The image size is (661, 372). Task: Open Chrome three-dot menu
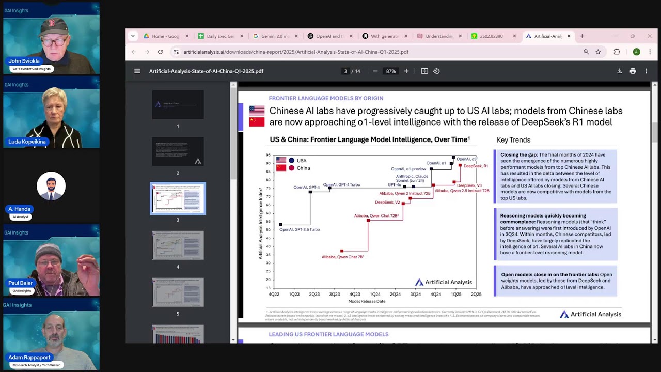pyautogui.click(x=650, y=52)
